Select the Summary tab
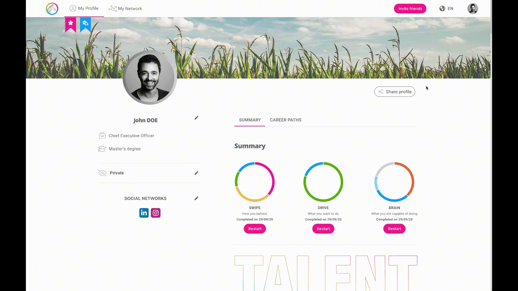 point(250,120)
